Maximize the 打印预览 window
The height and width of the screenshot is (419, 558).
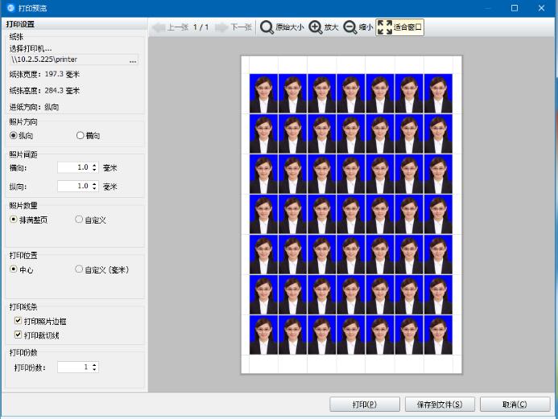tap(515, 8)
